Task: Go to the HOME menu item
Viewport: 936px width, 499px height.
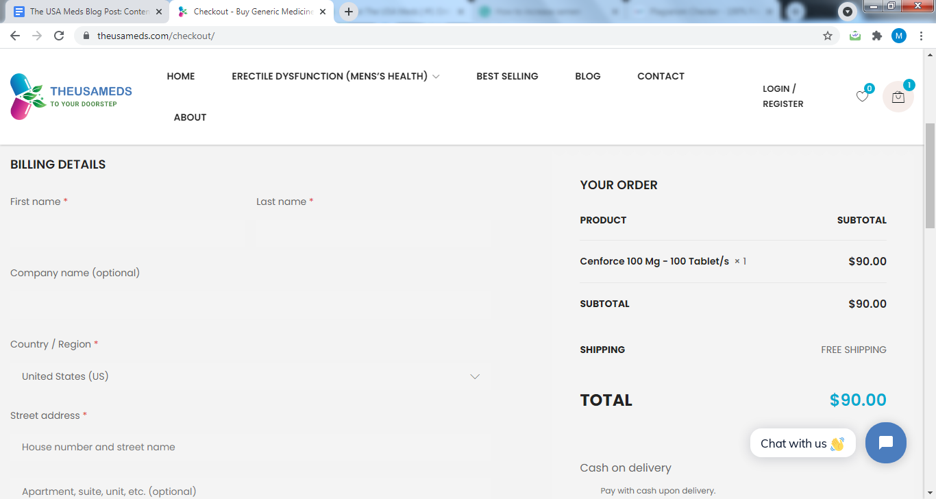Action: click(181, 76)
